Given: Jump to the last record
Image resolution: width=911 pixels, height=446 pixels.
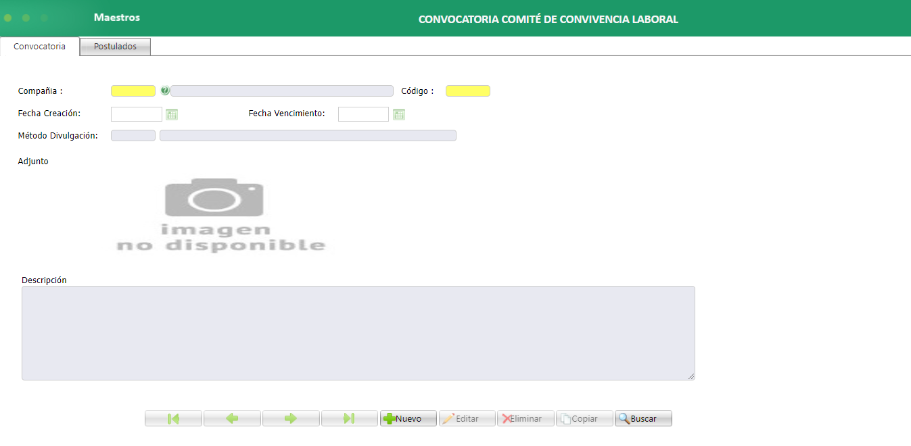Looking at the screenshot, I should point(349,418).
